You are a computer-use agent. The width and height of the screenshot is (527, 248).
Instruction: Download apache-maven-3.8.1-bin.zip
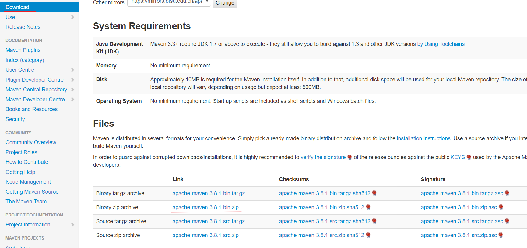pyautogui.click(x=206, y=207)
